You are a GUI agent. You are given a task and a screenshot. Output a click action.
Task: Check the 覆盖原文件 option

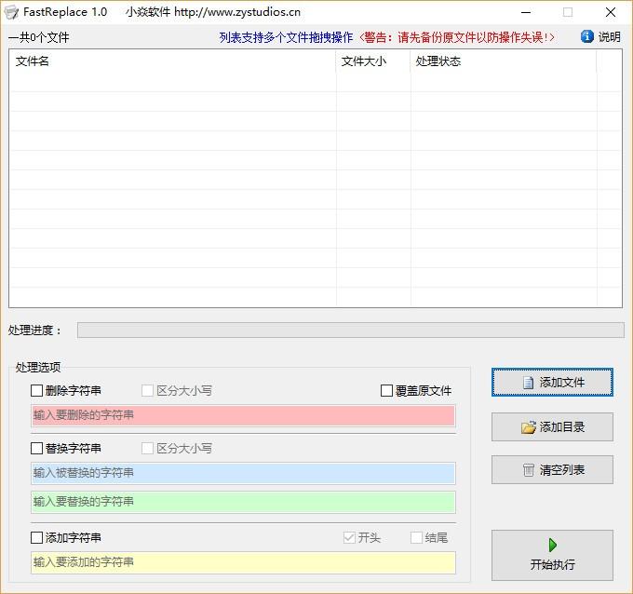[386, 390]
